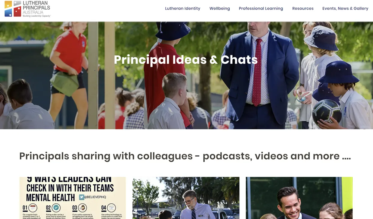Click the Principals sharing with colleagues heading
Viewport: 373px width, 219px height.
(185, 156)
